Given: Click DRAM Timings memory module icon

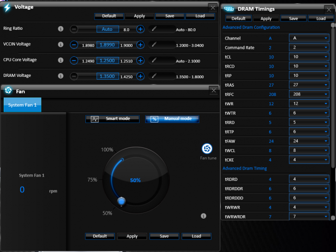Looking at the screenshot, I should pyautogui.click(x=229, y=9).
